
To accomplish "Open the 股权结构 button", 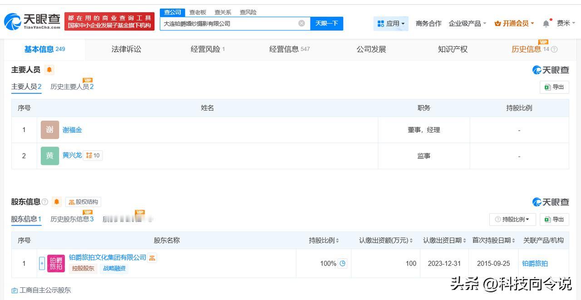I will click(83, 202).
